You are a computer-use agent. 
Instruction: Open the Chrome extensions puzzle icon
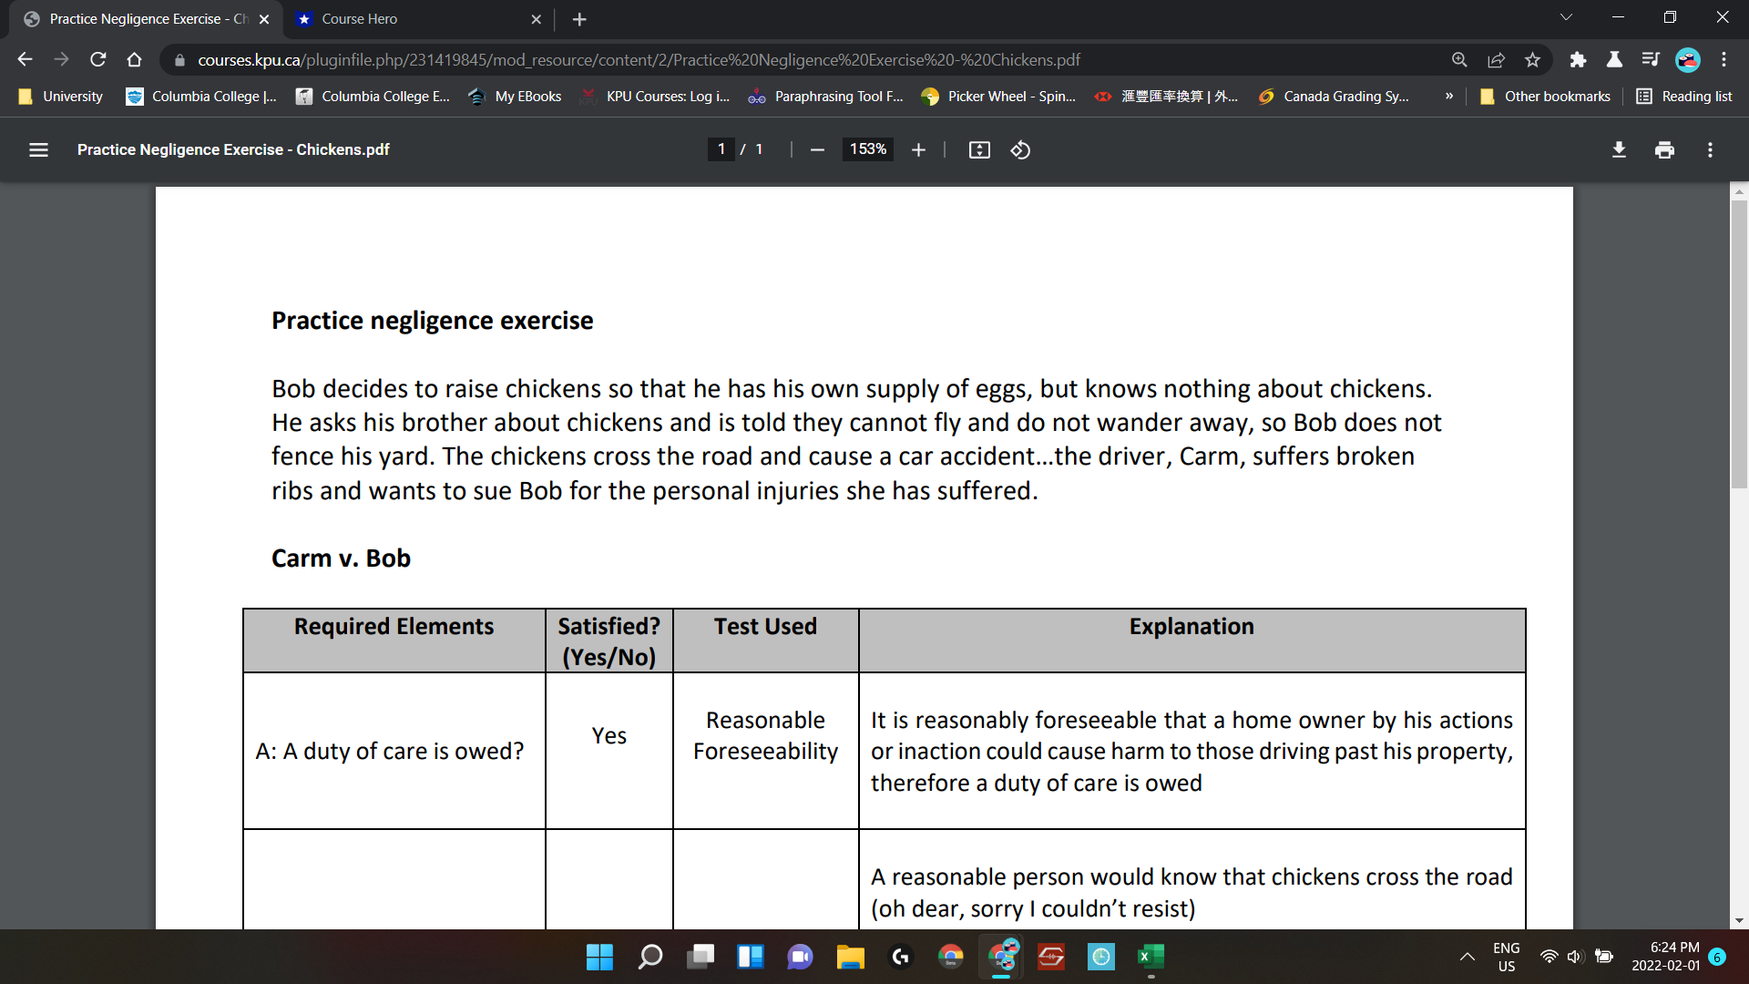pos(1578,59)
